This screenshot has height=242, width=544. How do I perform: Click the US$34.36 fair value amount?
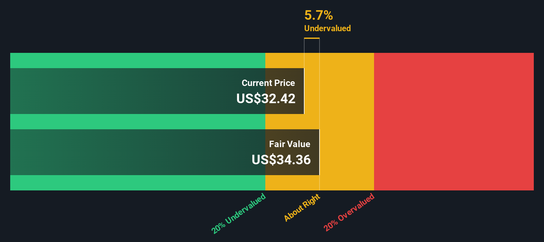[281, 160]
